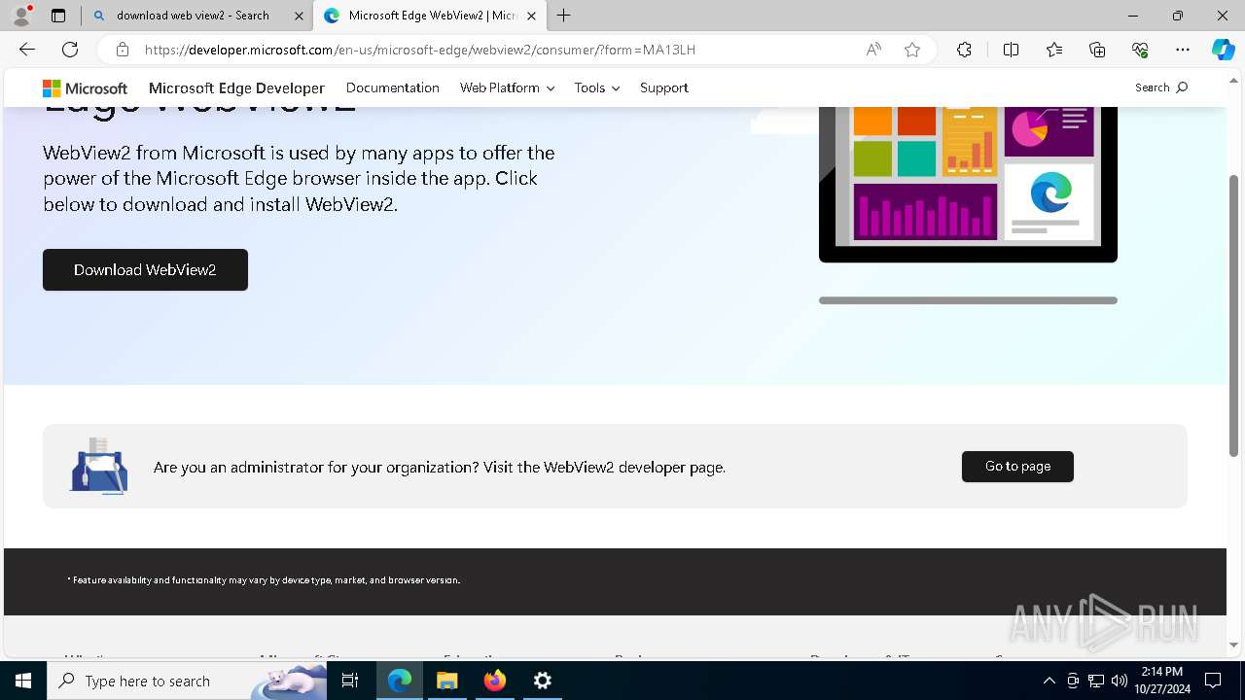Click the Go to page button
The width and height of the screenshot is (1245, 700).
(x=1017, y=467)
